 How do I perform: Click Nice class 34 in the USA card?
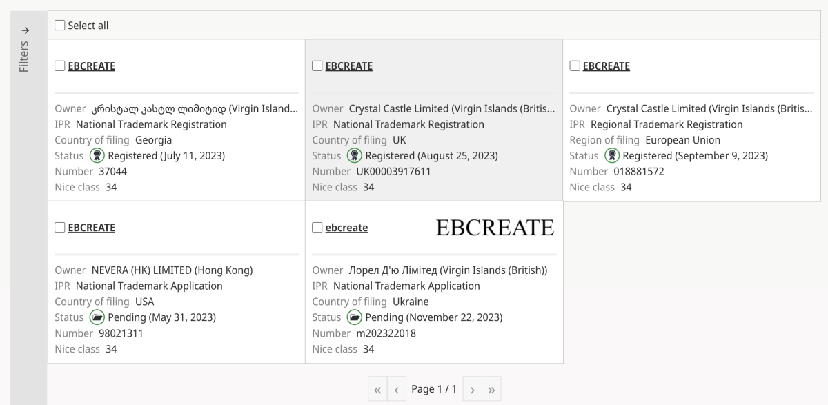point(111,349)
